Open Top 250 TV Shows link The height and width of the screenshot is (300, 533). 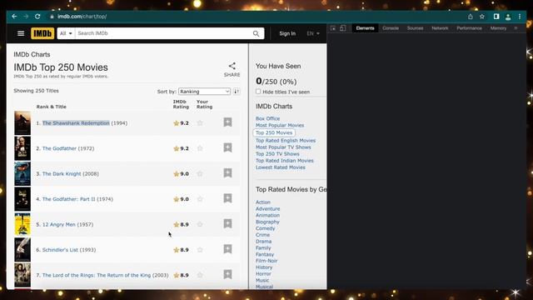click(277, 153)
